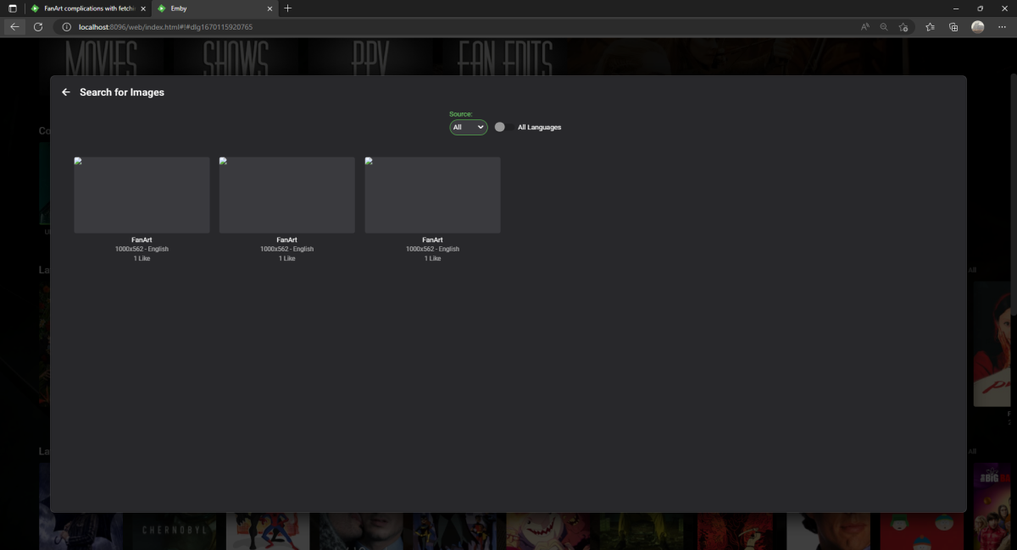Open a new browser tab

[x=288, y=8]
